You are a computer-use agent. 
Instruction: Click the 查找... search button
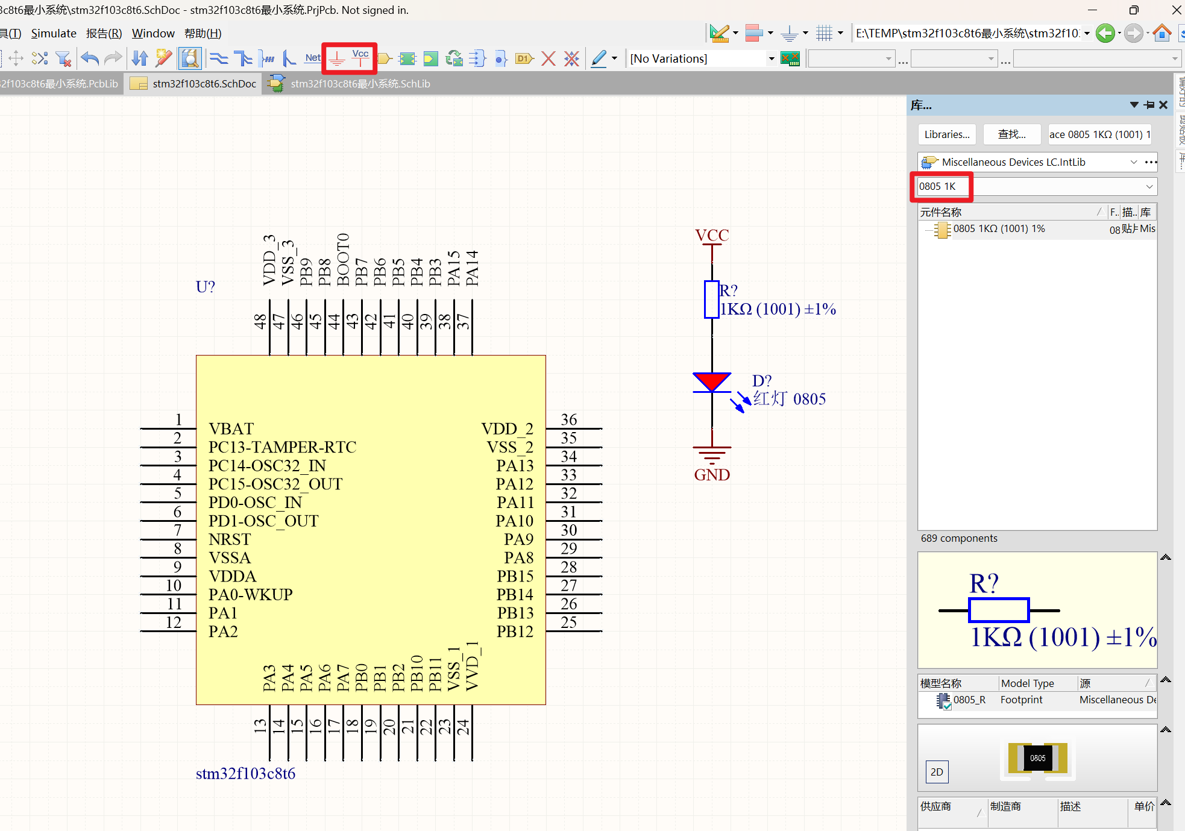click(1011, 134)
